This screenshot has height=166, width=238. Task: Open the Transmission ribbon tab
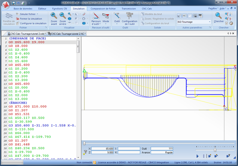129,9
